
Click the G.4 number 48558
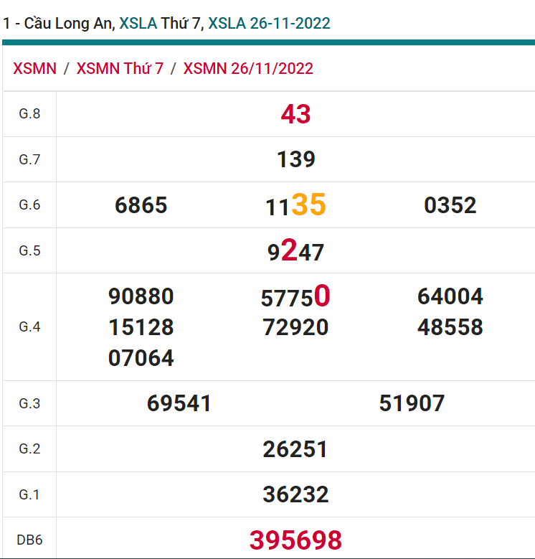click(x=450, y=327)
